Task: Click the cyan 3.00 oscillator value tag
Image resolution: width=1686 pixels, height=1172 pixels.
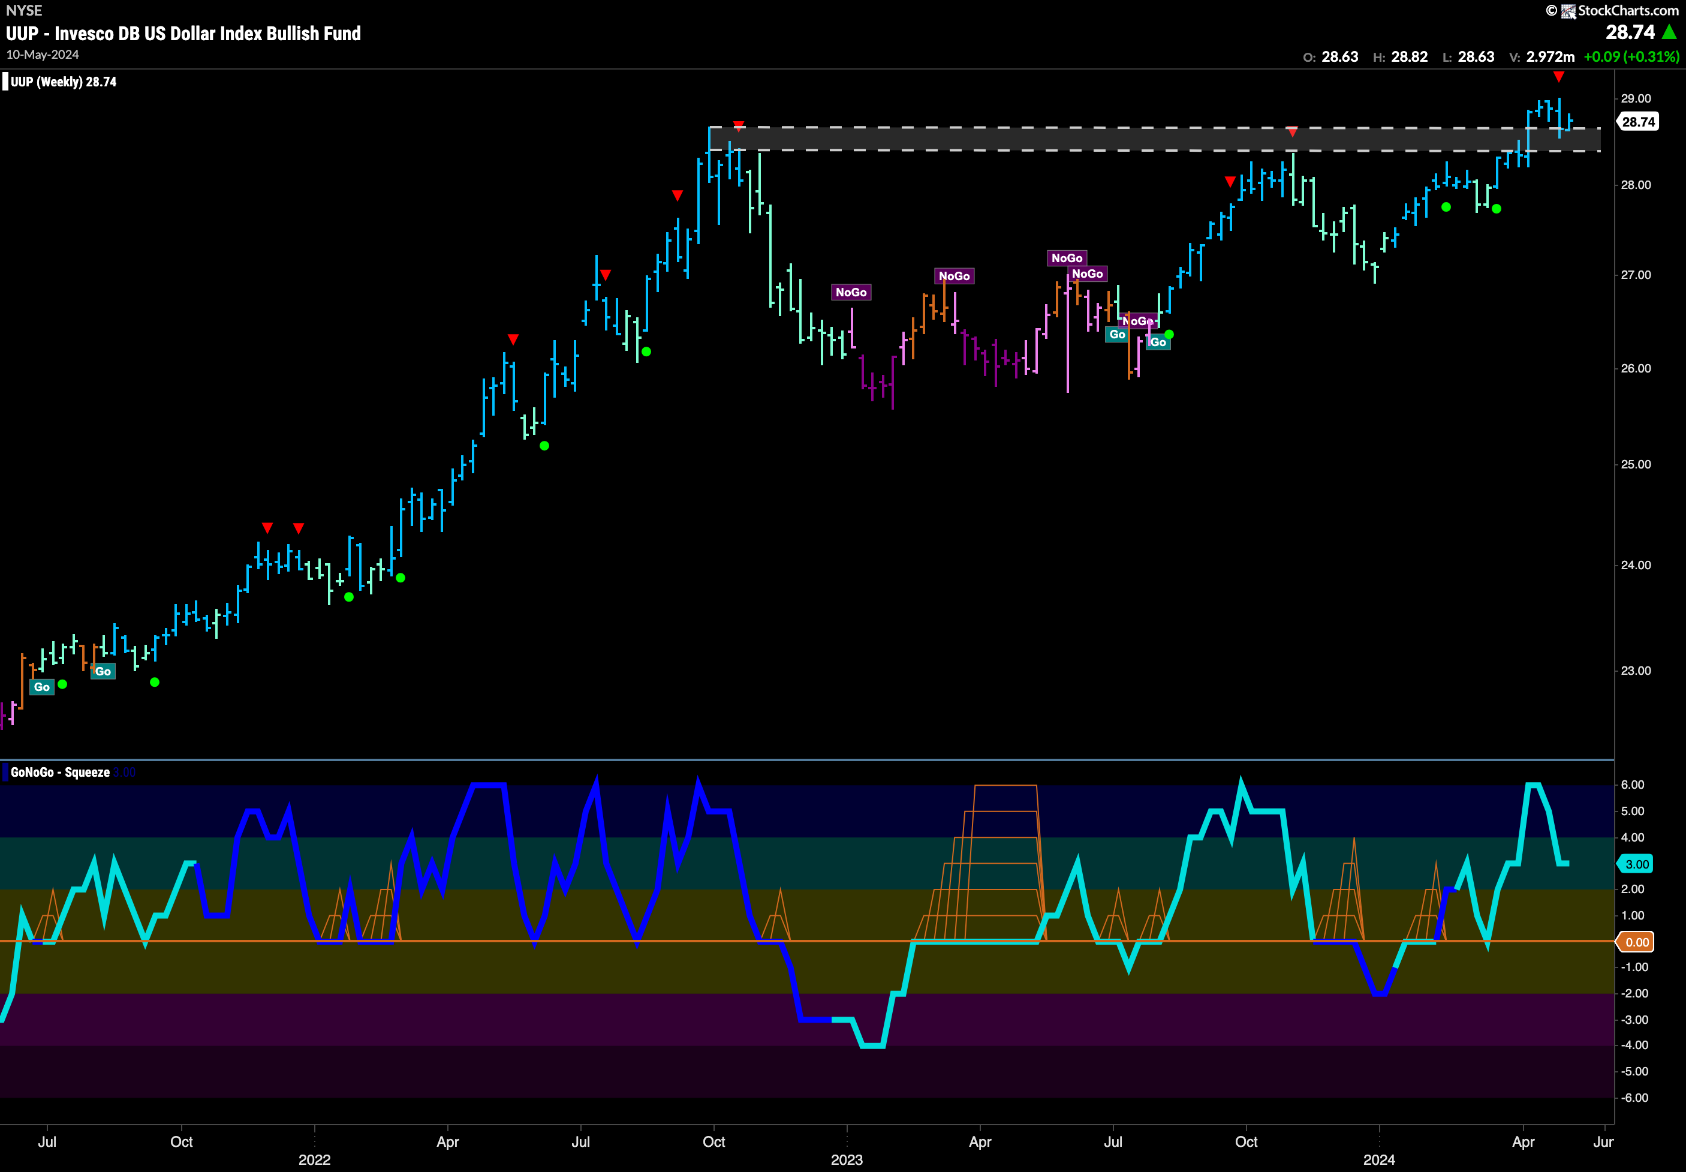Action: [1636, 864]
